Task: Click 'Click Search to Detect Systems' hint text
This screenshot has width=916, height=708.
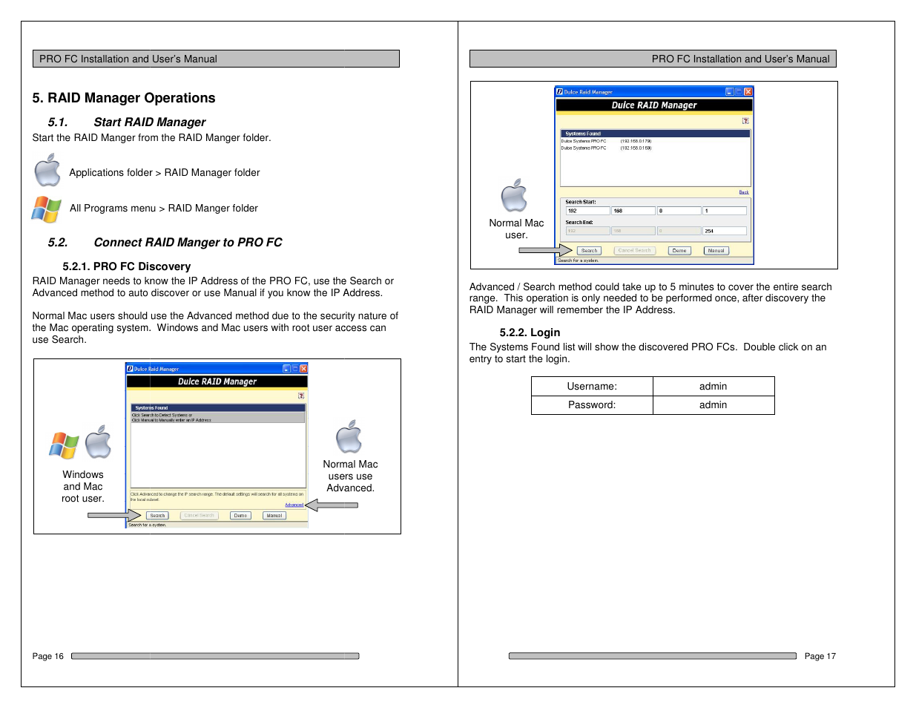Action: click(162, 415)
